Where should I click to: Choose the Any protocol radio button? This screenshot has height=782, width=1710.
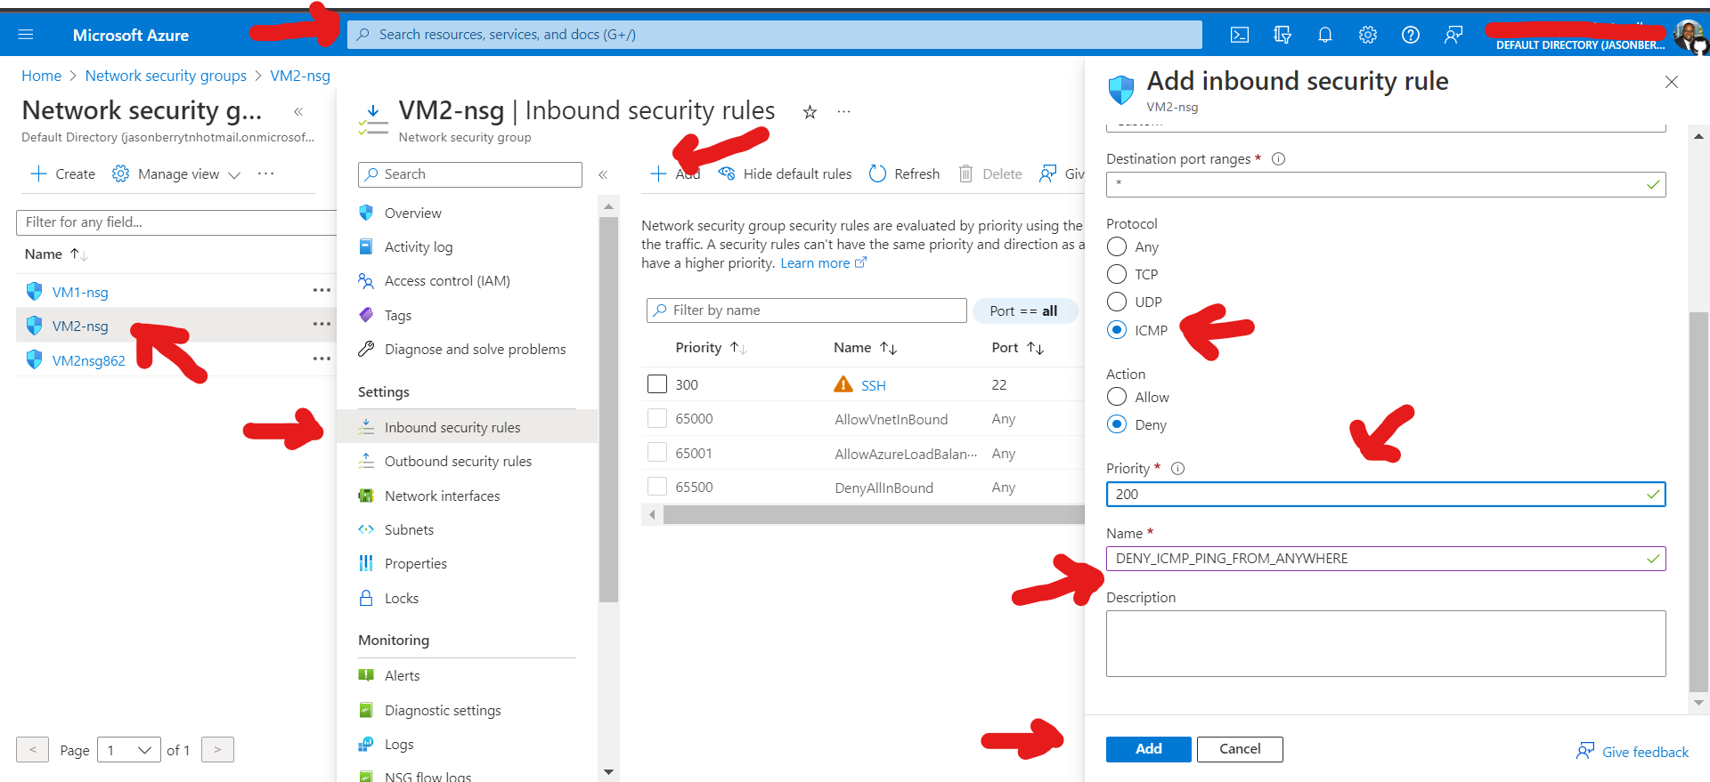click(x=1117, y=246)
